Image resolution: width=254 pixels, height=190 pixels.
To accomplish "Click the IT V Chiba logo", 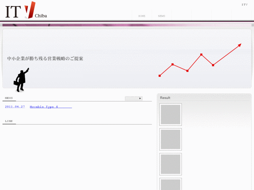I will click(26, 10).
